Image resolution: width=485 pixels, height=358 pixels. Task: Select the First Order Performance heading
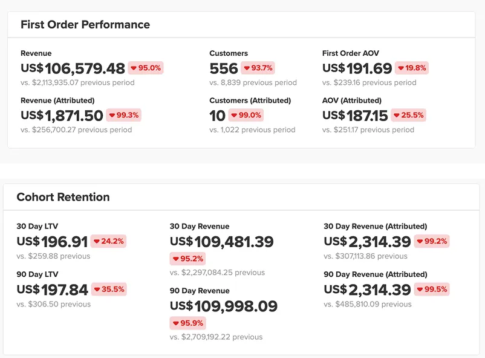pyautogui.click(x=85, y=25)
